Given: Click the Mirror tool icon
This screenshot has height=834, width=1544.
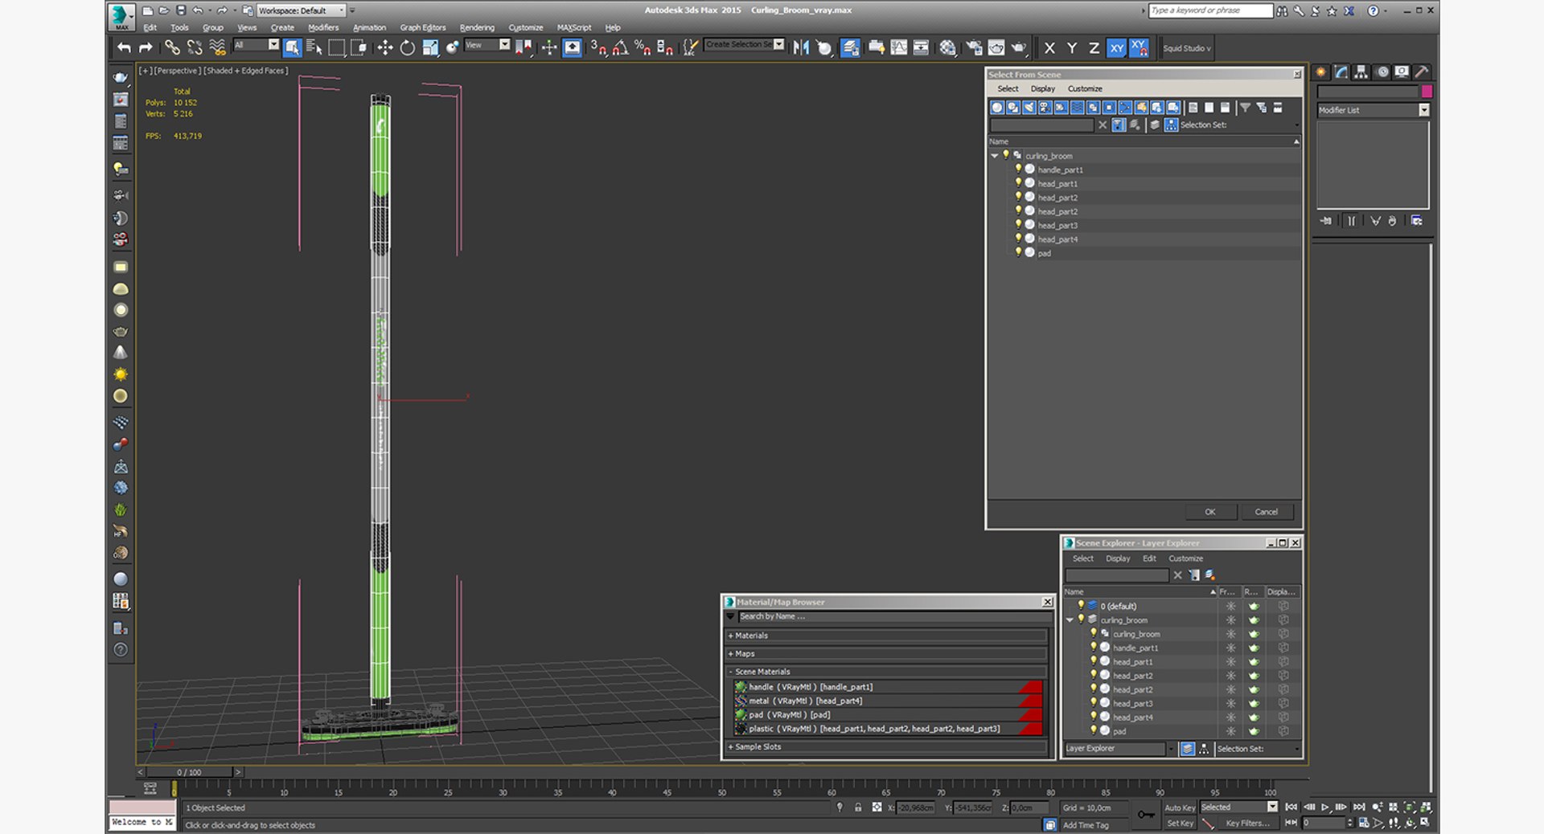Looking at the screenshot, I should point(801,48).
